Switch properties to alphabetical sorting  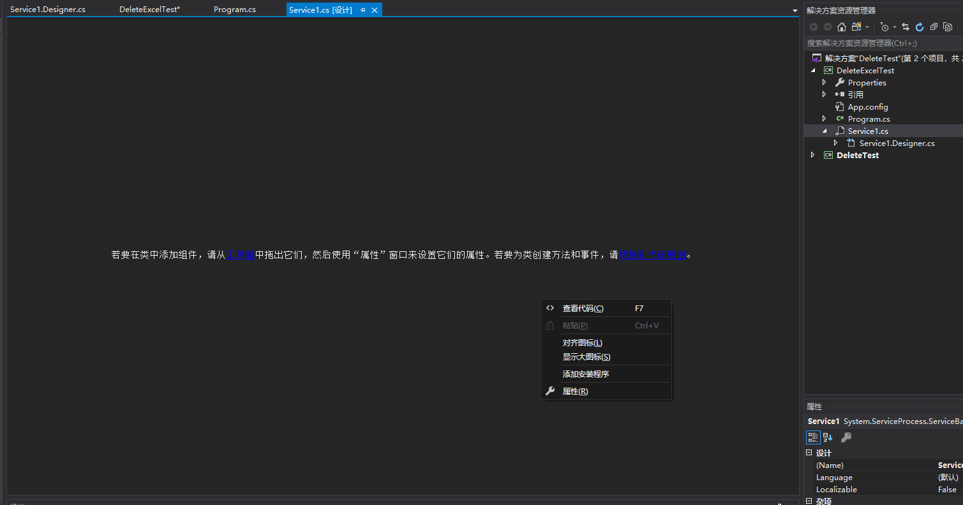click(827, 437)
